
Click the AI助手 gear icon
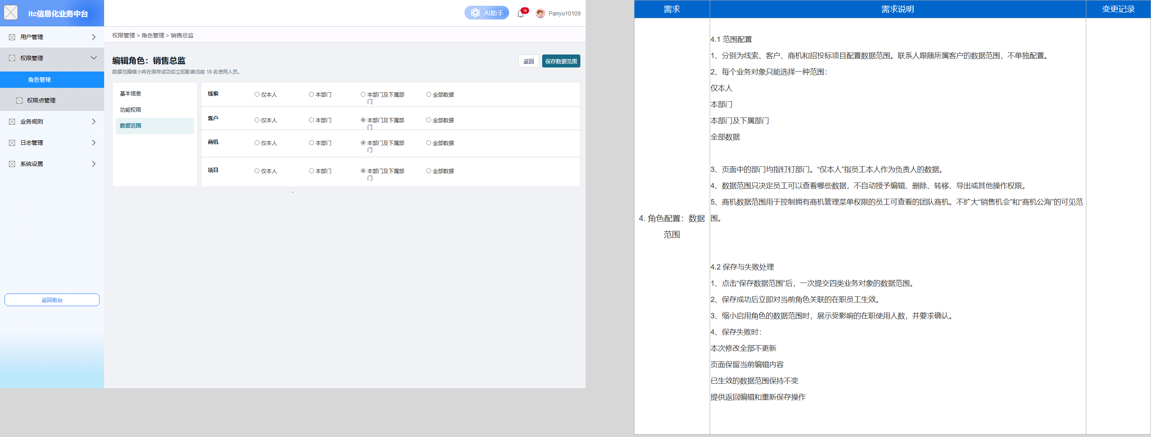click(475, 13)
